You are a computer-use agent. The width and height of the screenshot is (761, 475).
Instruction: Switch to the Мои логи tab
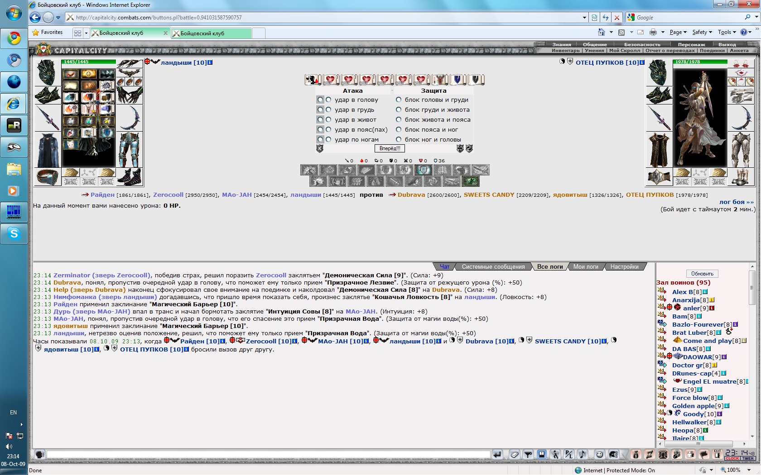coord(586,267)
